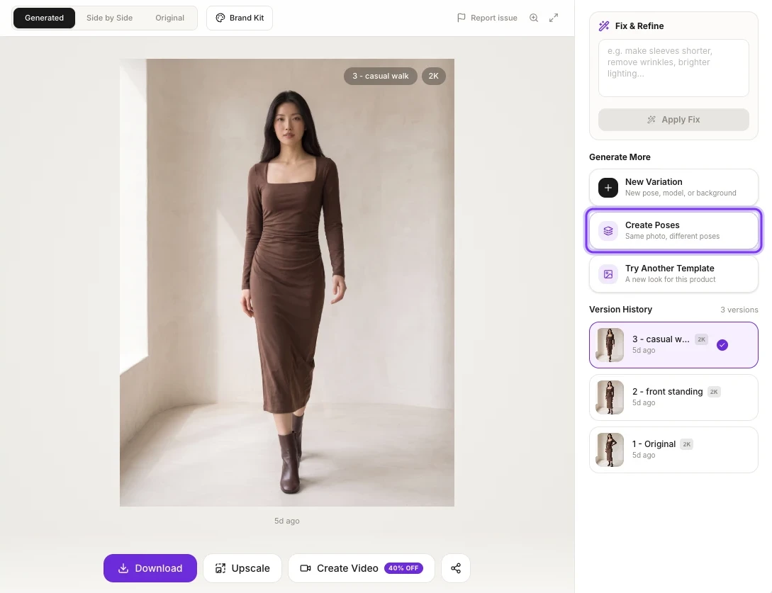The image size is (772, 593).
Task: Click the plus icon for New Variation
Action: [608, 188]
